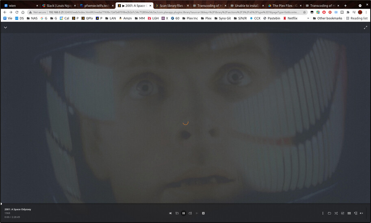Open the Netflix bookmark

(x=290, y=18)
